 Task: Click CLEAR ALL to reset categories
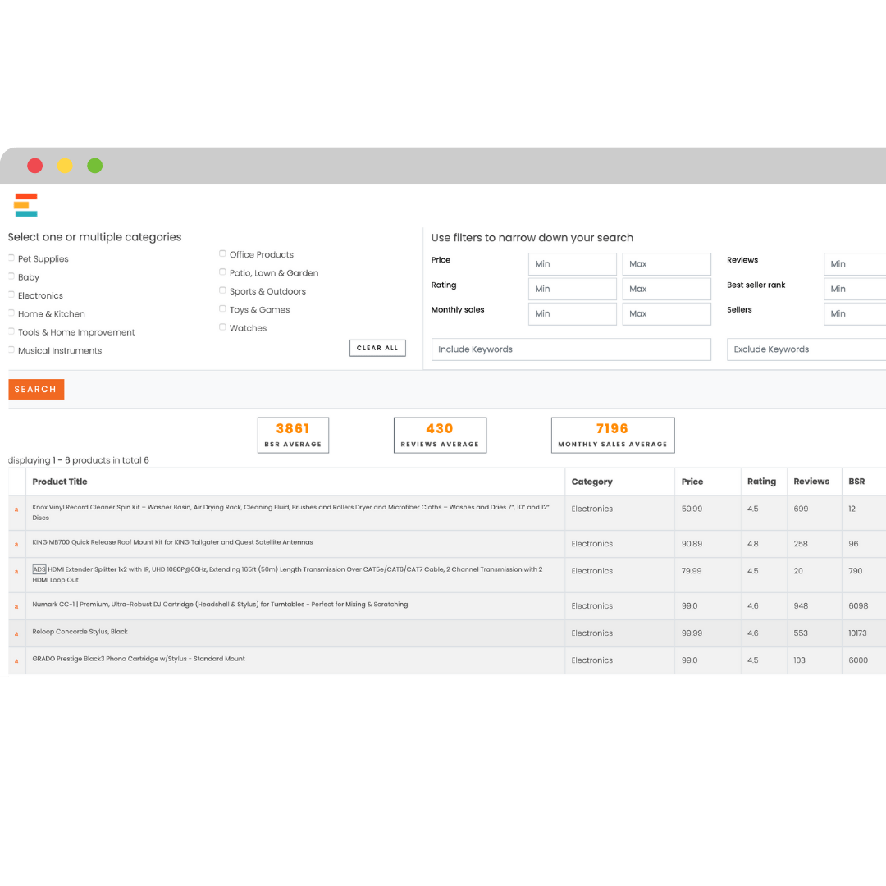[377, 347]
